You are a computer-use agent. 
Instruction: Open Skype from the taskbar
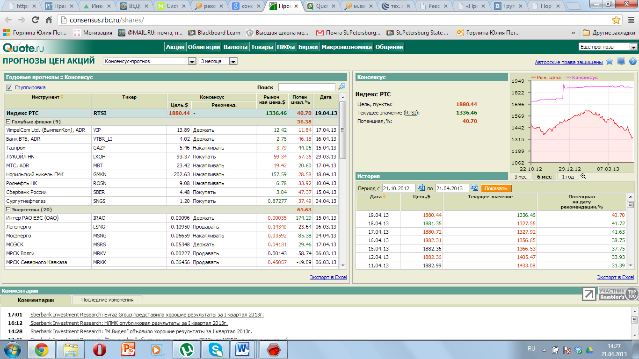pyautogui.click(x=216, y=350)
